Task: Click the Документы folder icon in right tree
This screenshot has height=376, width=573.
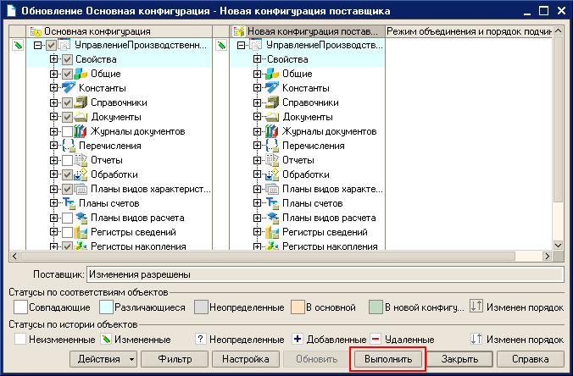Action: pyautogui.click(x=272, y=117)
